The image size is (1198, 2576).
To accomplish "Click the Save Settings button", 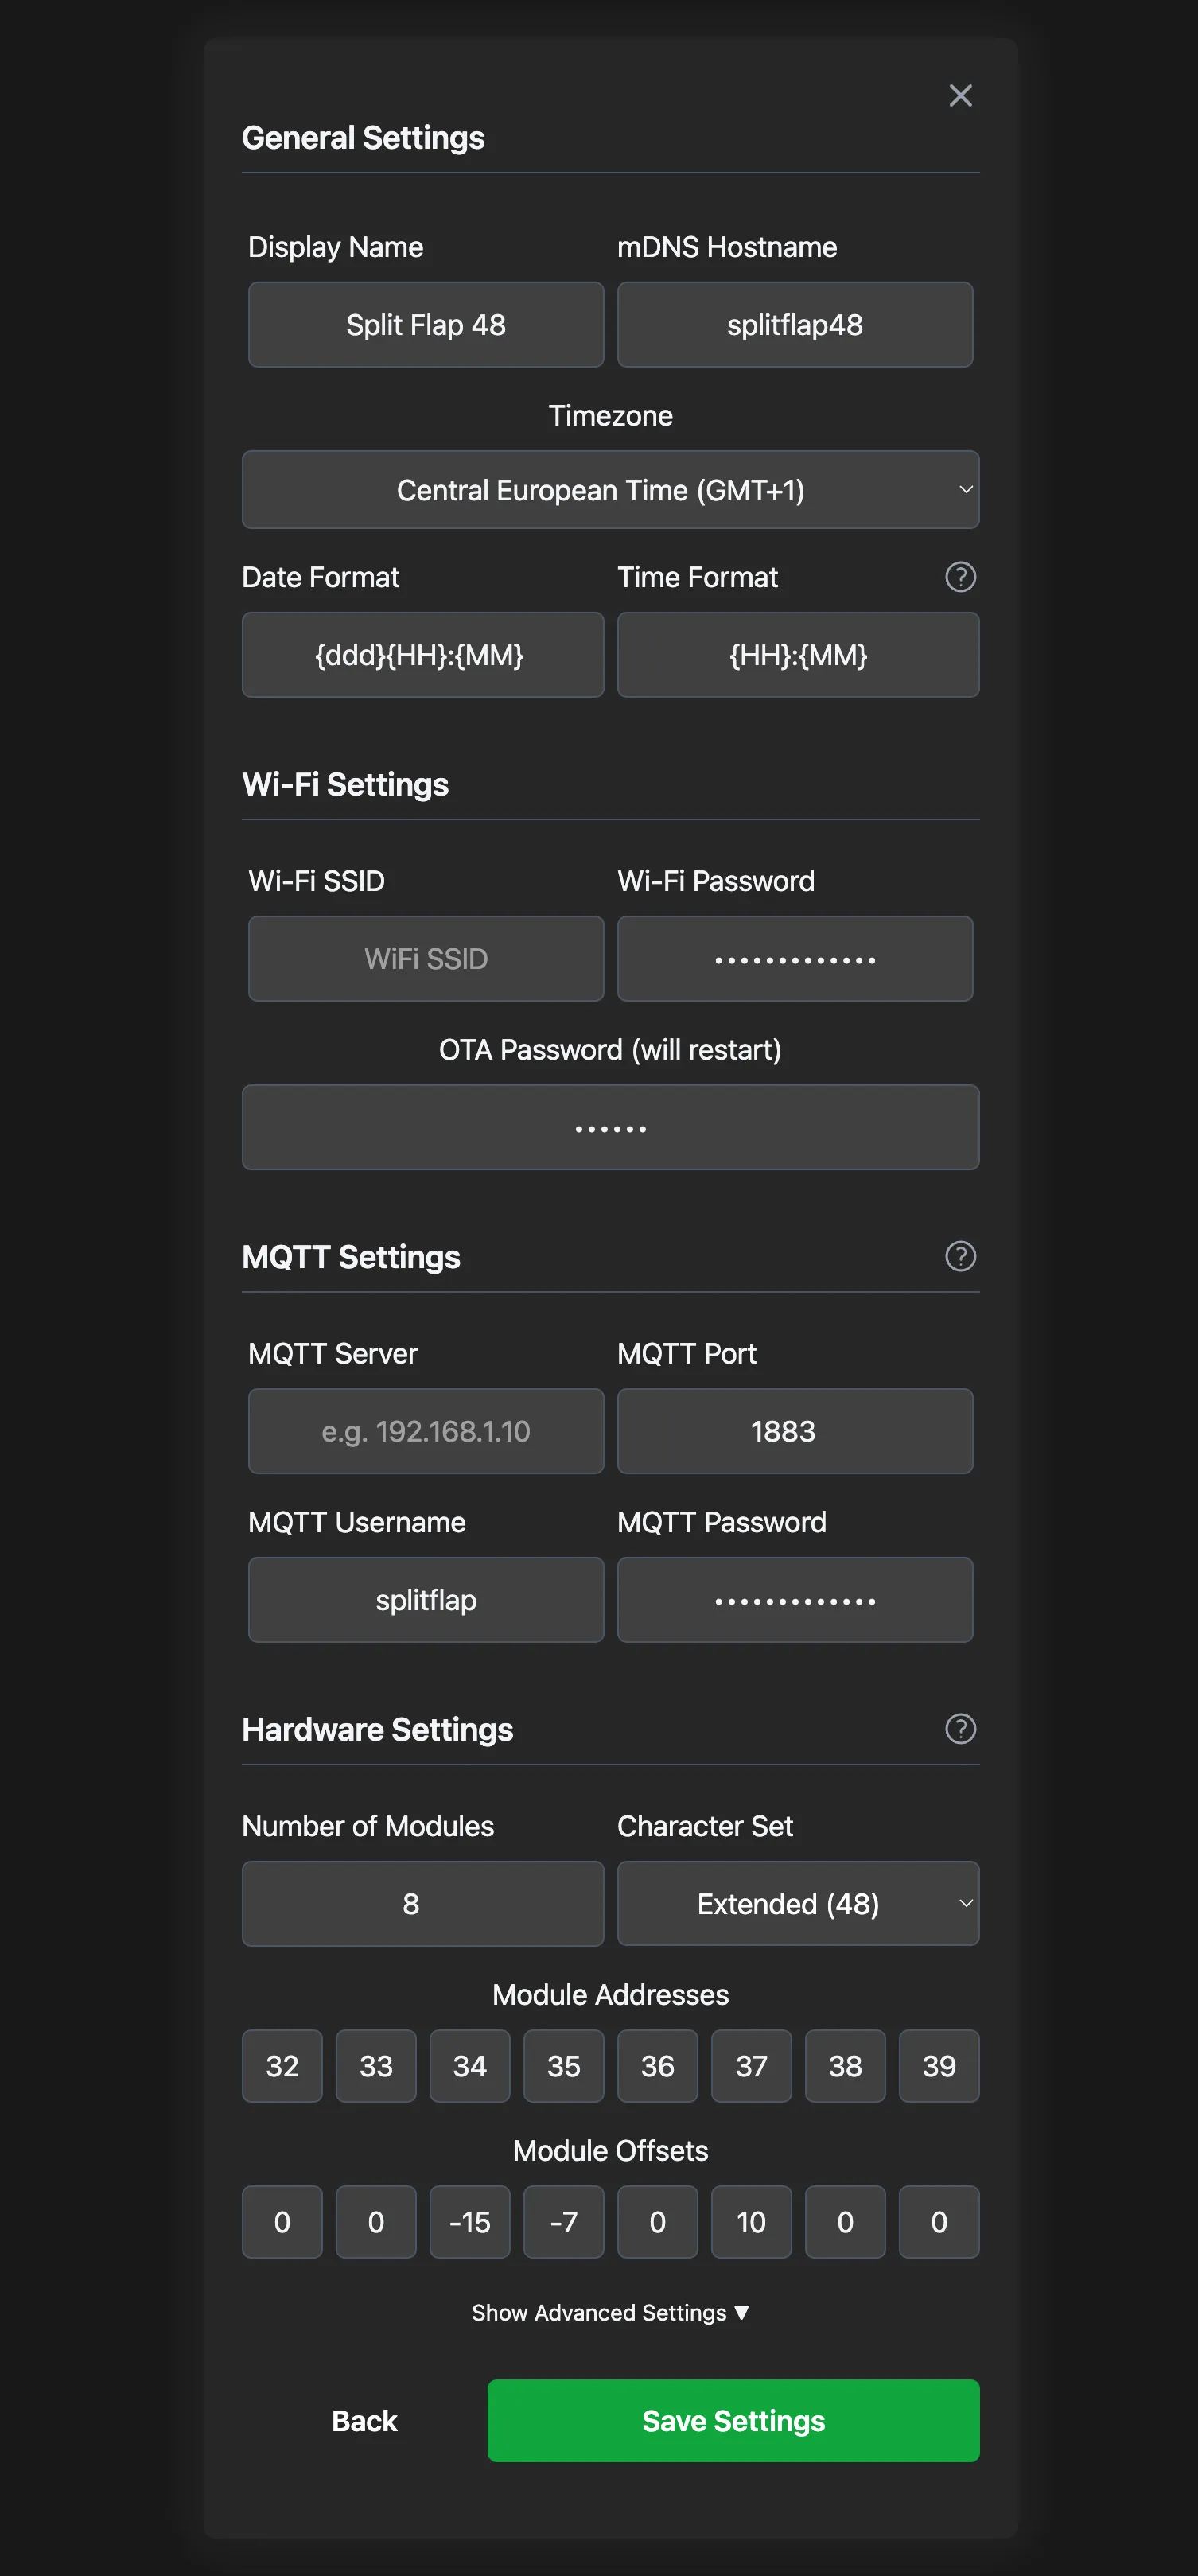I will click(x=733, y=2420).
